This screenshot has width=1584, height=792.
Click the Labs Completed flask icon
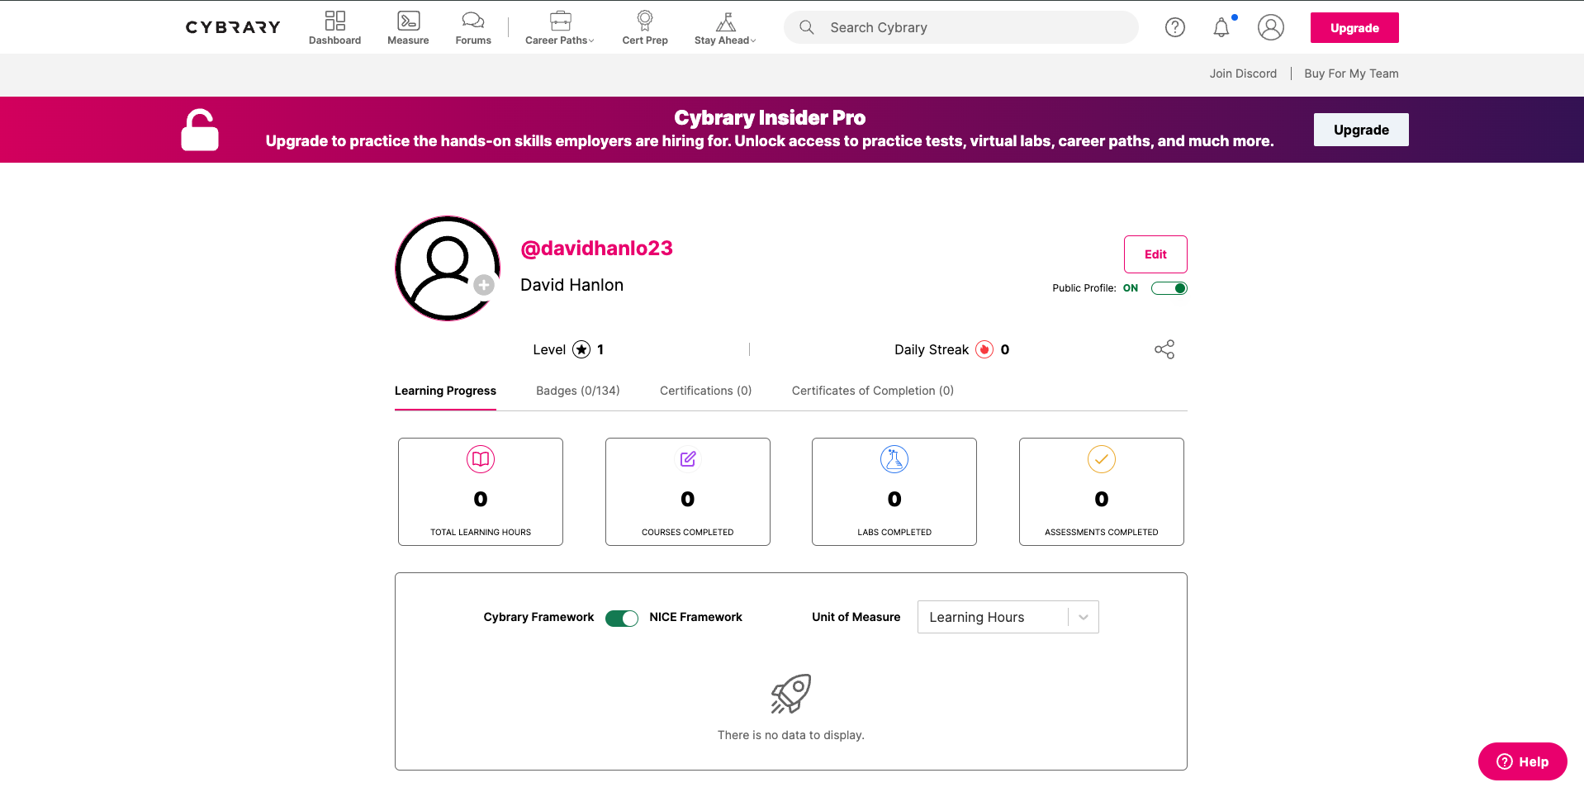894,459
